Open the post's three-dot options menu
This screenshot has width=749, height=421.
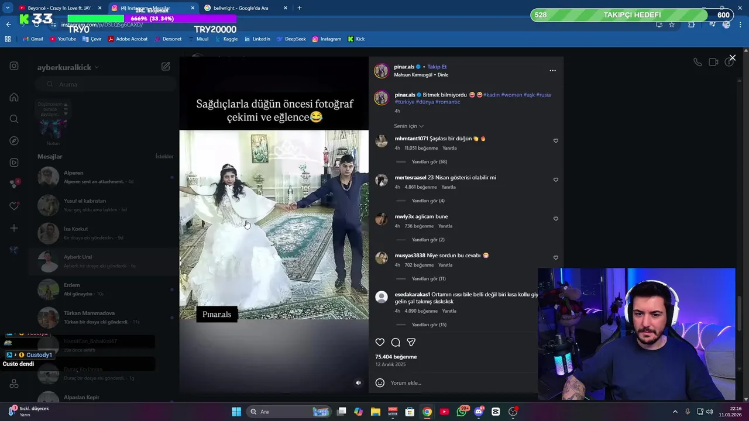coord(552,71)
